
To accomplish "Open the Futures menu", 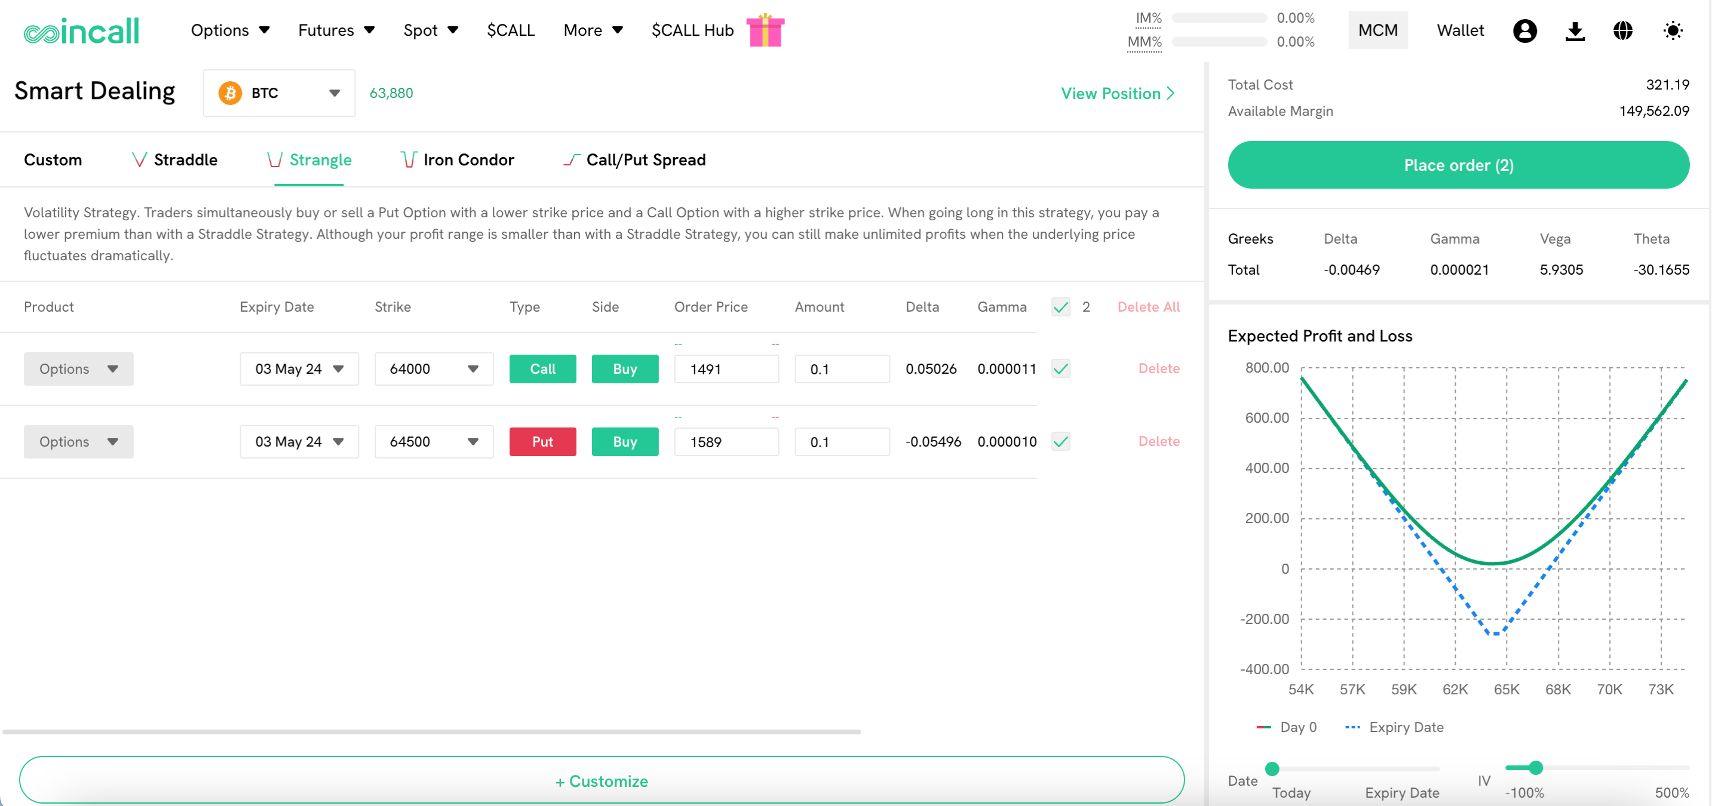I will (336, 30).
